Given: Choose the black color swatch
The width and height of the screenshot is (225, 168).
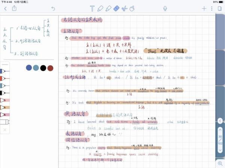Looking at the screenshot, I should (x=43, y=68).
